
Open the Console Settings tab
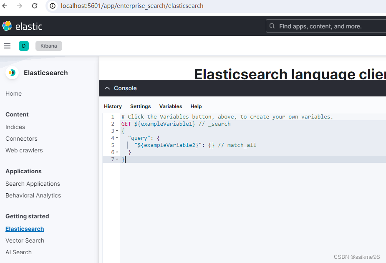[x=140, y=106]
